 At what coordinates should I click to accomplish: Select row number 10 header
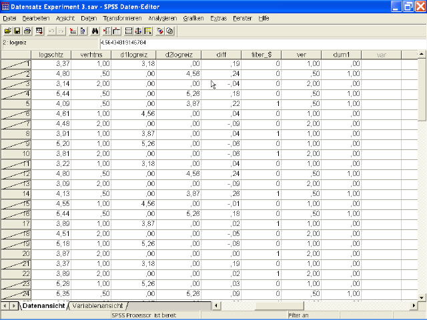(17, 153)
